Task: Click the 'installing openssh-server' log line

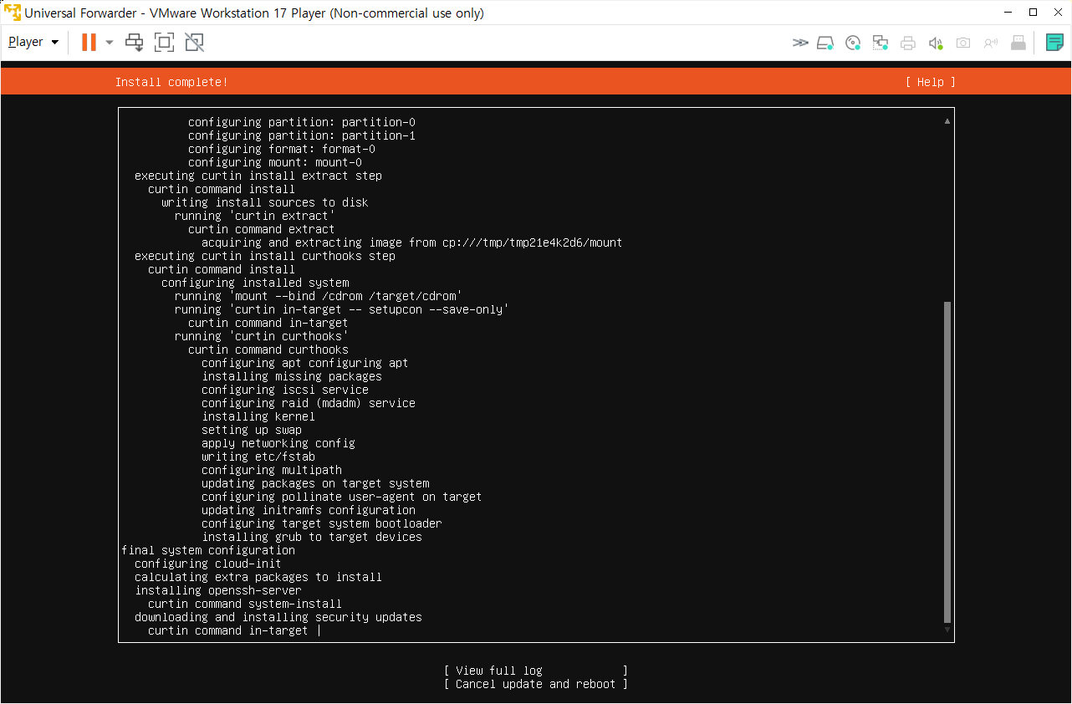Action: (218, 590)
